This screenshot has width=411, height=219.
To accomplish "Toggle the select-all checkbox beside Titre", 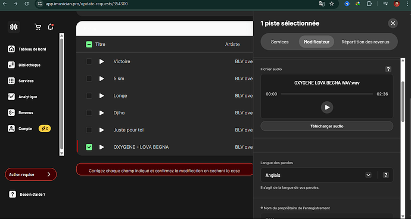I will (x=89, y=44).
